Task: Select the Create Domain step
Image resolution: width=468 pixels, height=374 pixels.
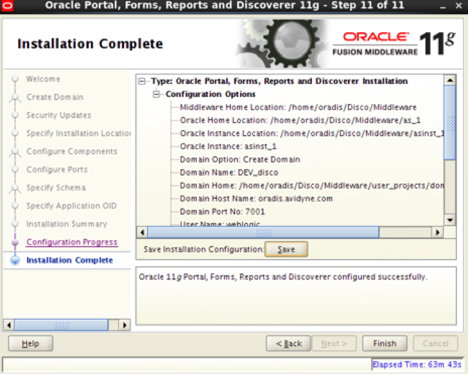Action: [x=55, y=97]
